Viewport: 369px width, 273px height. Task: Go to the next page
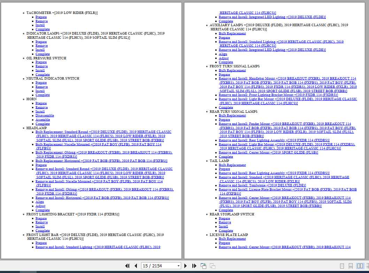tap(186, 266)
